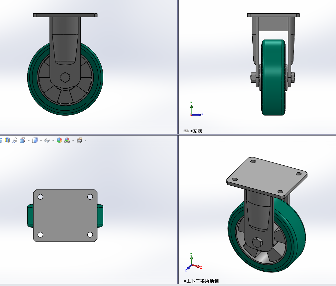Select the top-left mounting hole in top view
Image resolution: width=336 pixels, height=286 pixels.
40,197
